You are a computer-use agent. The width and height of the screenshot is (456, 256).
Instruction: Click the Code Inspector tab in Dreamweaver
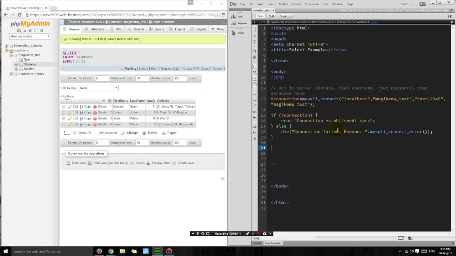click(273, 243)
